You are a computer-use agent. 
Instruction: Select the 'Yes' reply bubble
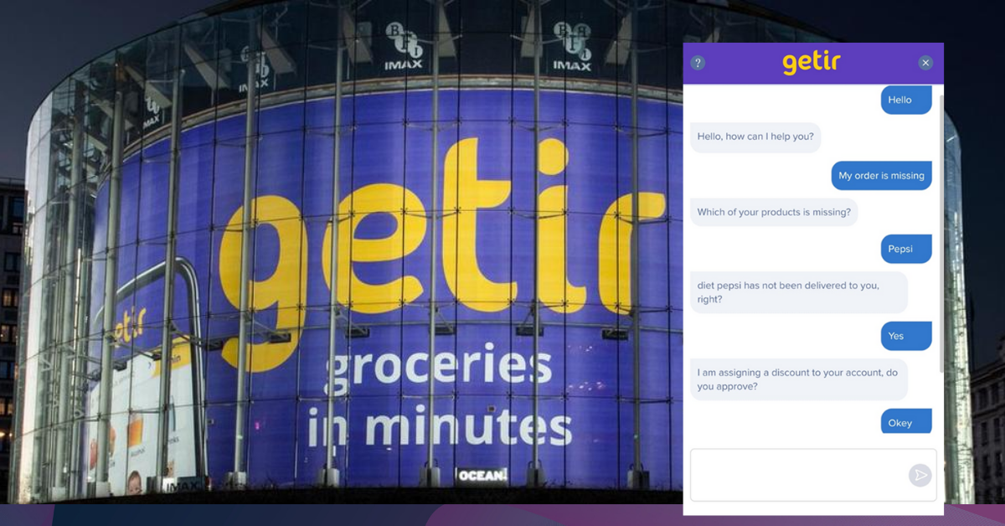point(906,336)
